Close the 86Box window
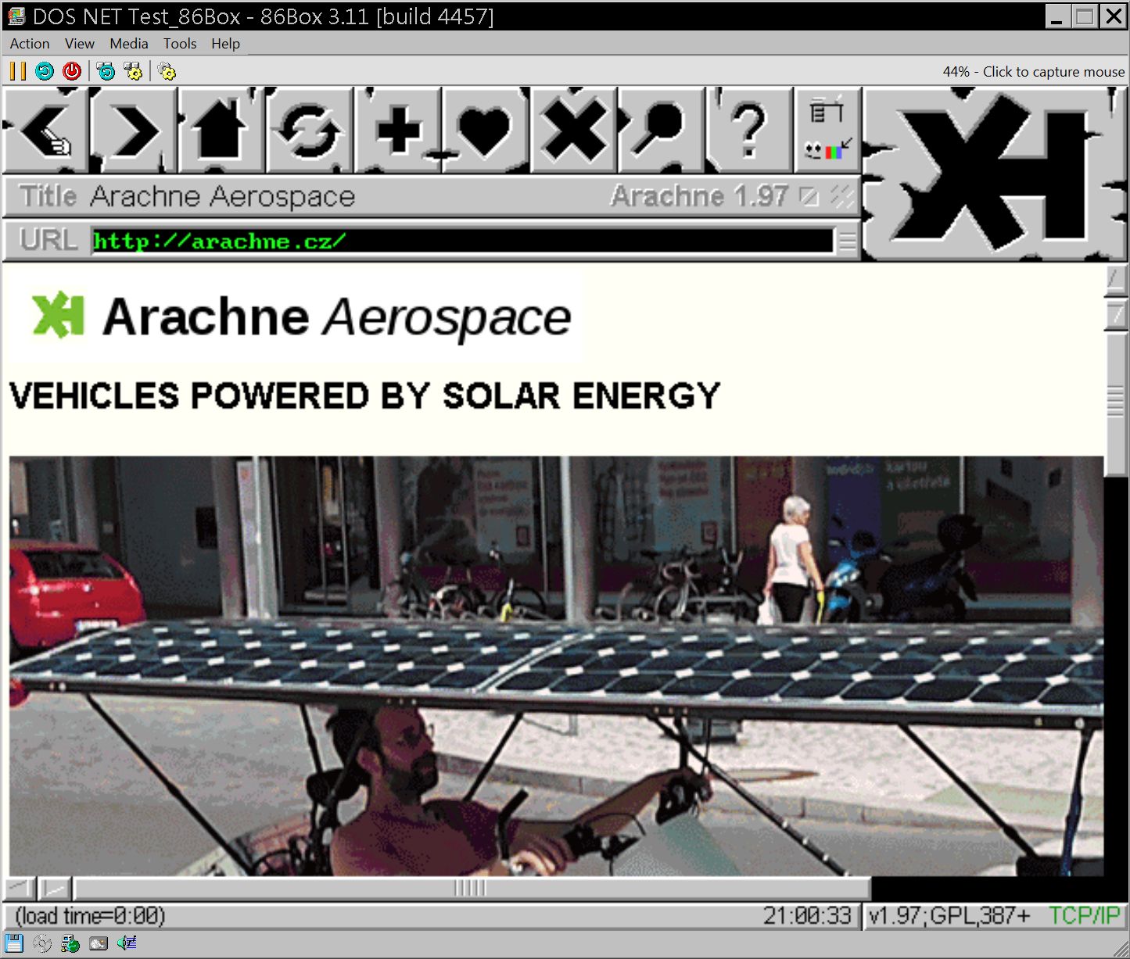1130x959 pixels. click(x=1113, y=16)
